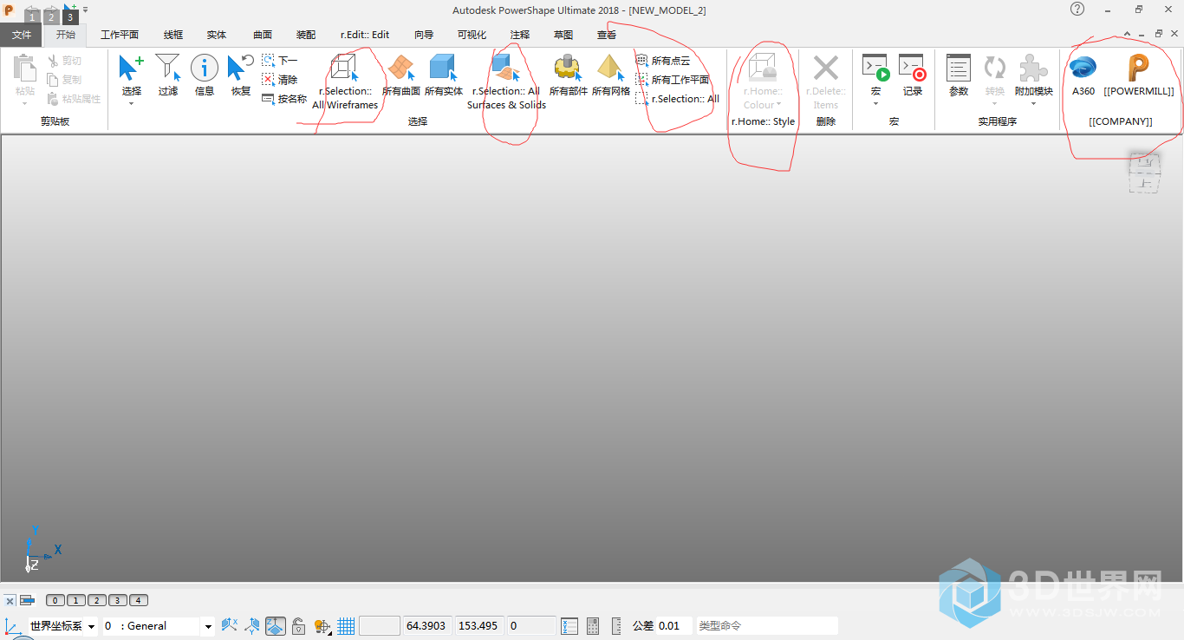1184x640 pixels.
Task: Expand the 转换 (Convert) dropdown
Action: 994,104
